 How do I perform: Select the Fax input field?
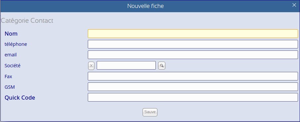coord(193,76)
